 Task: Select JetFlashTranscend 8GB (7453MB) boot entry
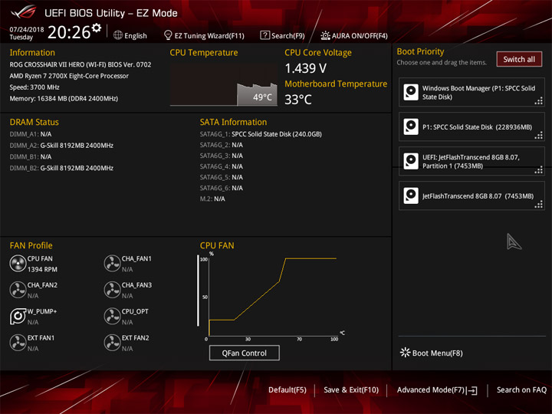(x=472, y=195)
